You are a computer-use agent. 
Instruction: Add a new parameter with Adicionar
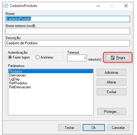[111, 73]
